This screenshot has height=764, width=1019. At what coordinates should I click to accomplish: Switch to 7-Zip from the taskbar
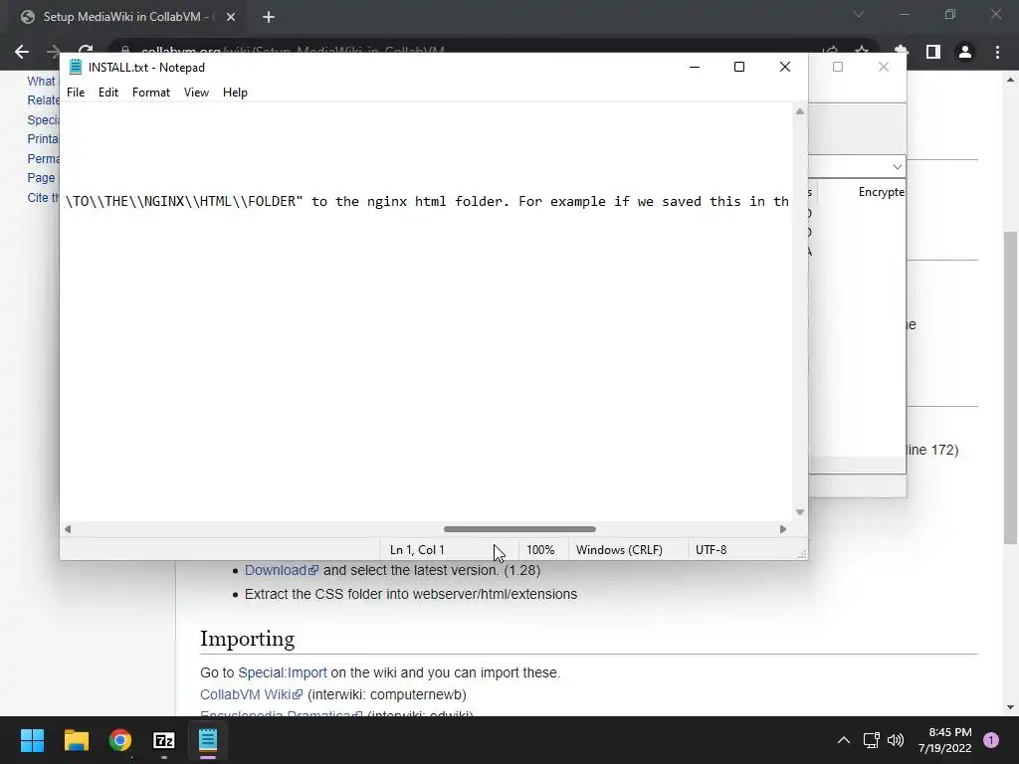point(164,740)
